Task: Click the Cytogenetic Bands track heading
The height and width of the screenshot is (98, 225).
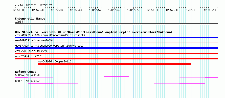Action: coord(30,19)
